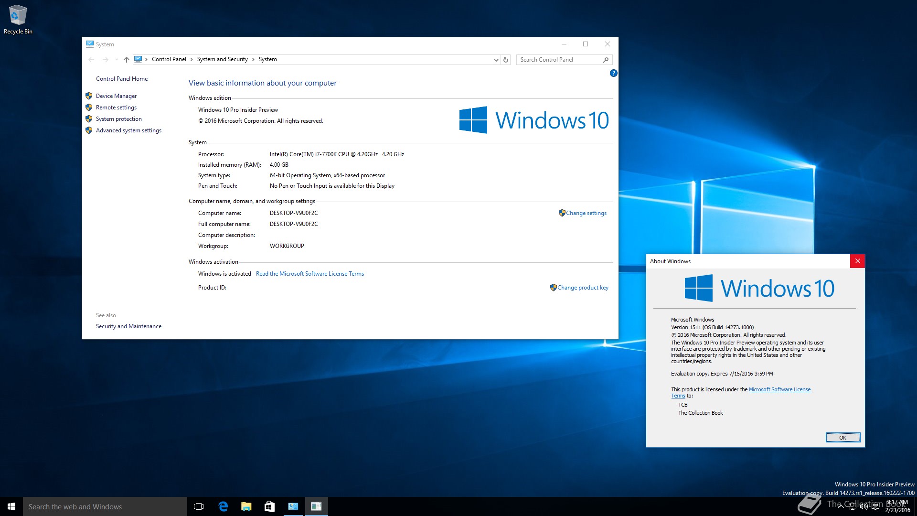Close the About Windows dialog
The width and height of the screenshot is (917, 516).
coord(857,261)
